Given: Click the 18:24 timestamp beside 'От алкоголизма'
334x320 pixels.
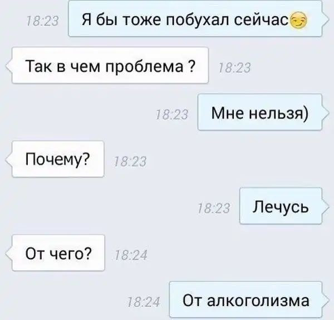Looking at the screenshot, I should coord(144,302).
